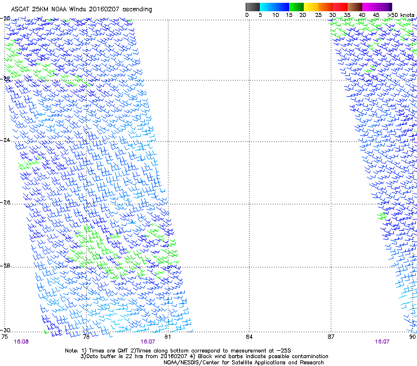Screen dimensions: 417x366
Task: Select the latitude label '-24'
Action: (x=5, y=140)
